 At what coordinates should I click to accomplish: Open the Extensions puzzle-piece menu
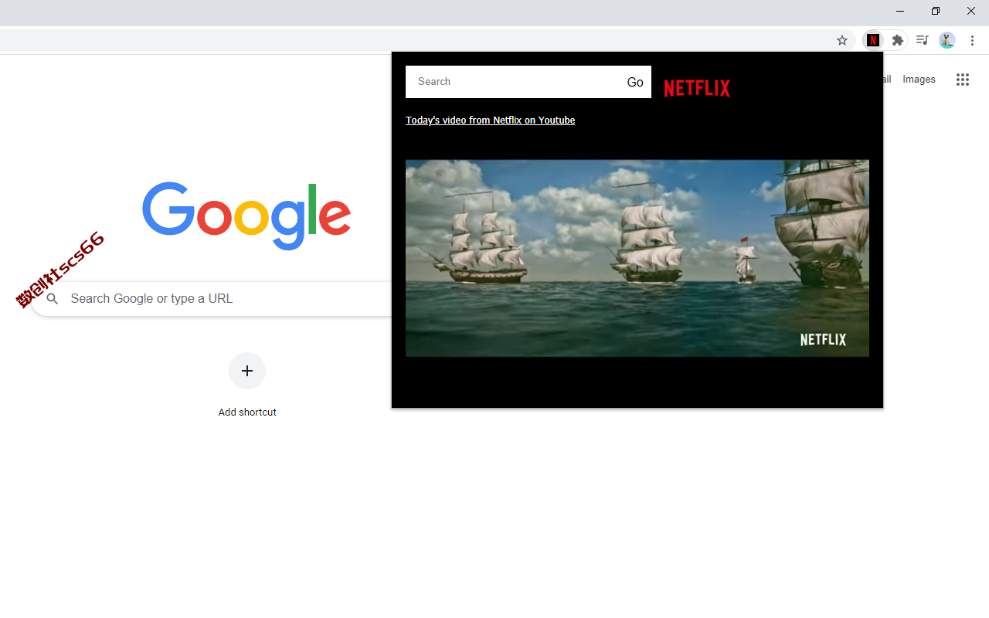pyautogui.click(x=897, y=40)
